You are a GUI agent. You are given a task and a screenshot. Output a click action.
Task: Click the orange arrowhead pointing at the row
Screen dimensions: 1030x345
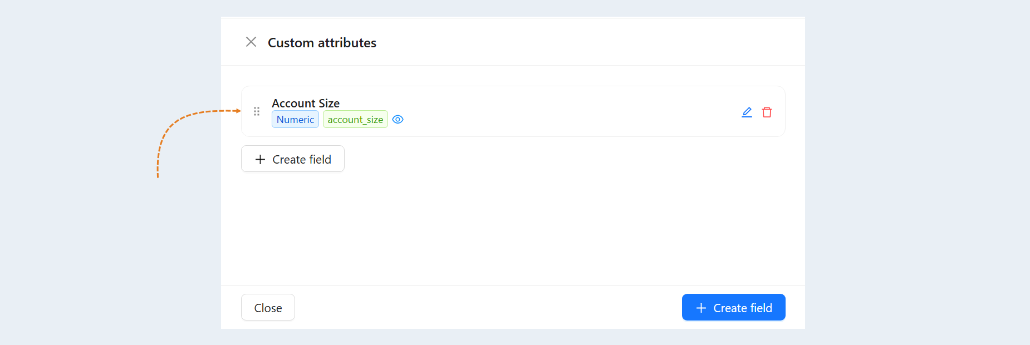tap(238, 111)
